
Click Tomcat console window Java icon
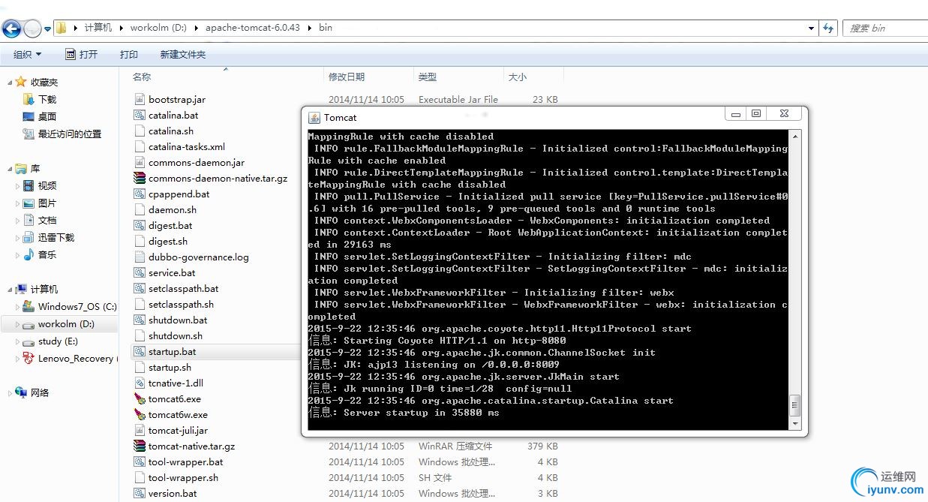point(314,117)
